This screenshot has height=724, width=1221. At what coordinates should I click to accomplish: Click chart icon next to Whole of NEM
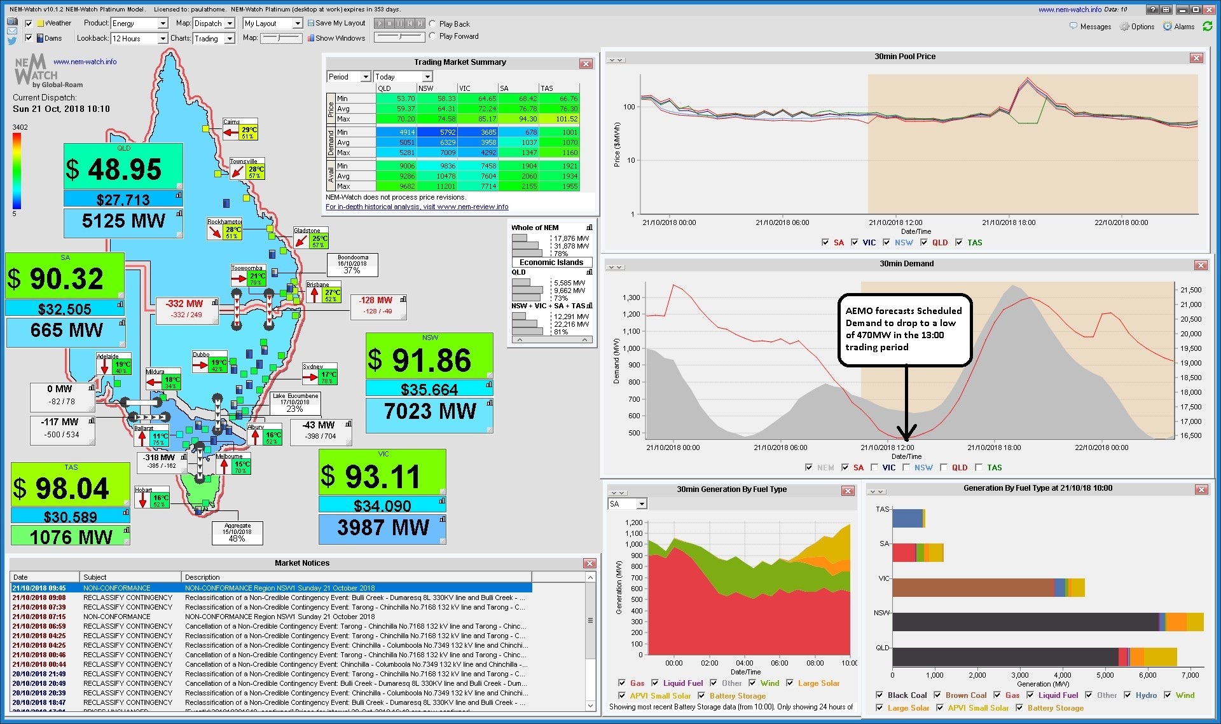point(590,227)
